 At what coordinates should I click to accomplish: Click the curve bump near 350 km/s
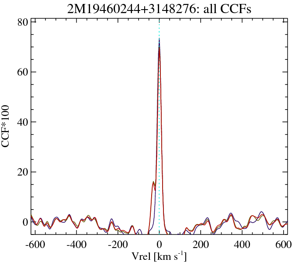(x=231, y=214)
